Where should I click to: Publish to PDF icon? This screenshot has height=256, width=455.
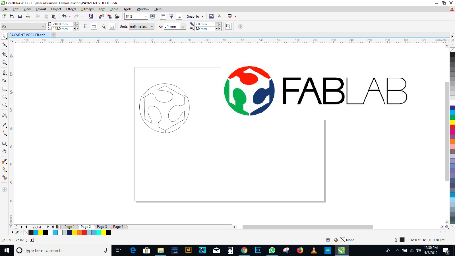(117, 16)
